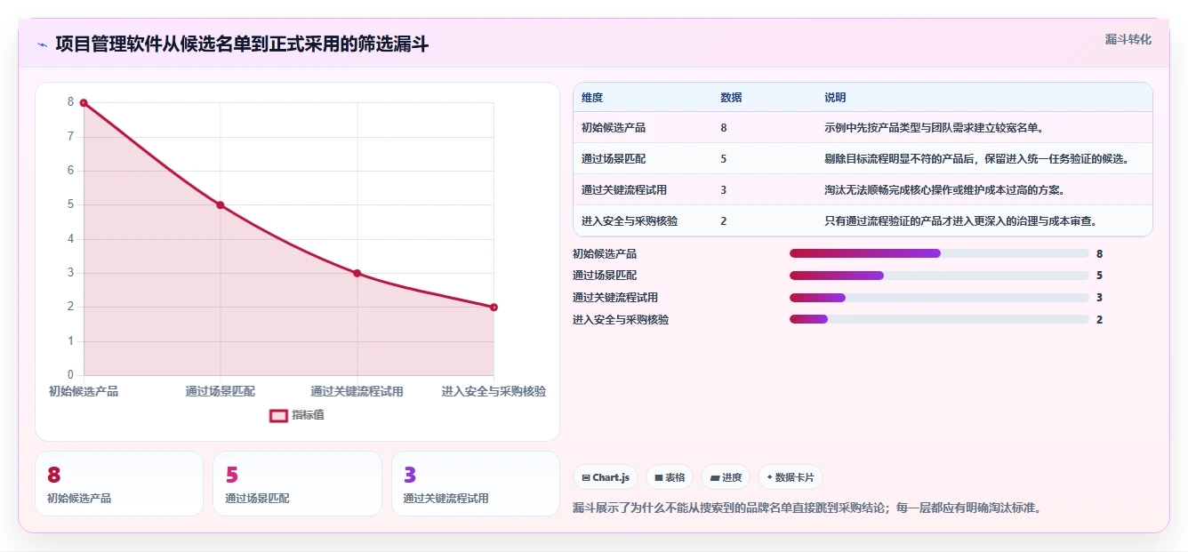Click the table description starting 淘汰无法顺畅
This screenshot has height=552, width=1188.
(x=945, y=190)
